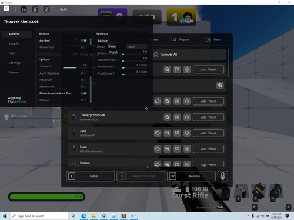Click the Reset Character button

point(141,176)
